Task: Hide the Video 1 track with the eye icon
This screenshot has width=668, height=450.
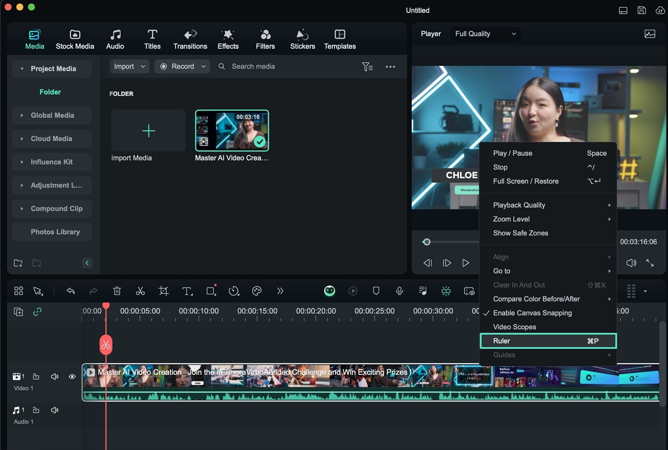Action: coord(72,376)
